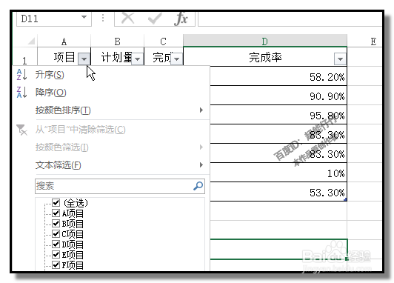Select column E header
Screen dimensions: 394x283
tap(364, 41)
